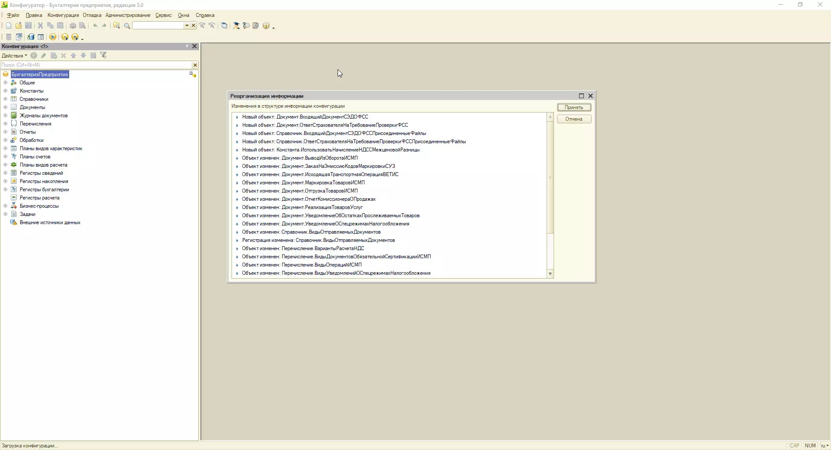This screenshot has width=831, height=450.
Task: Click the ru keyboard layout indicator
Action: click(x=825, y=446)
